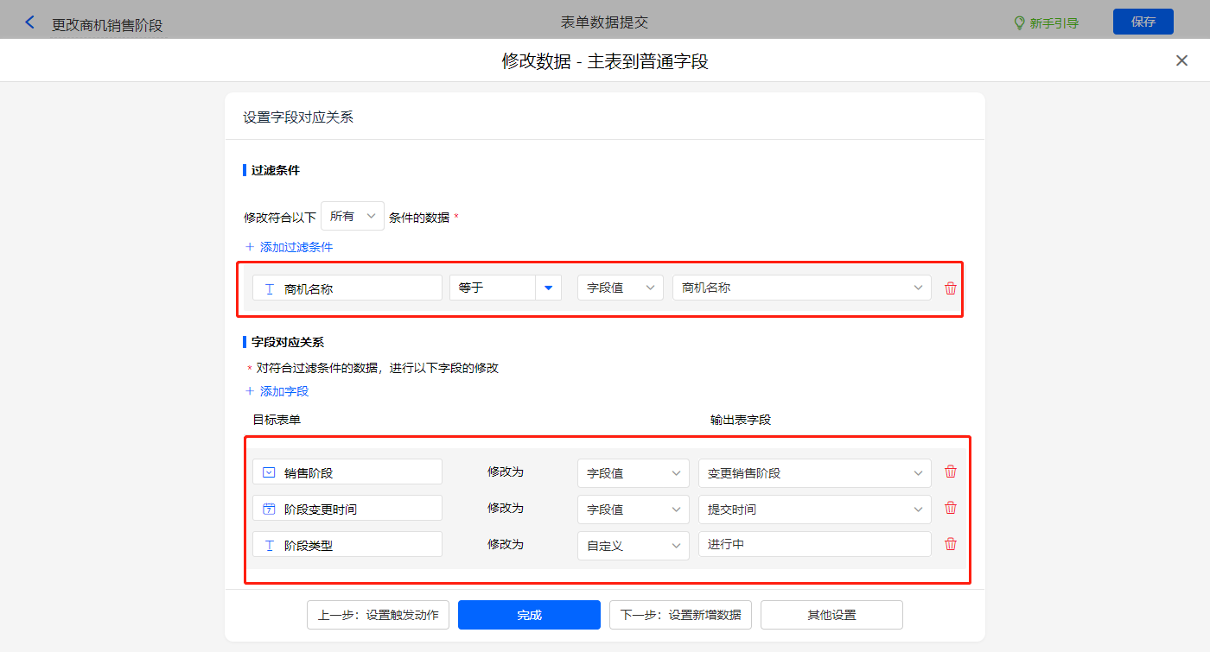
Task: Expand the 字段值 dropdown in filter row
Action: point(620,288)
